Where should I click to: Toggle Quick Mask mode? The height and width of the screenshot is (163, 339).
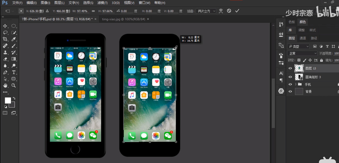5,113
